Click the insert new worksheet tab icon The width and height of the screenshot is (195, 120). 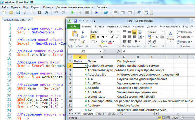tap(122, 114)
